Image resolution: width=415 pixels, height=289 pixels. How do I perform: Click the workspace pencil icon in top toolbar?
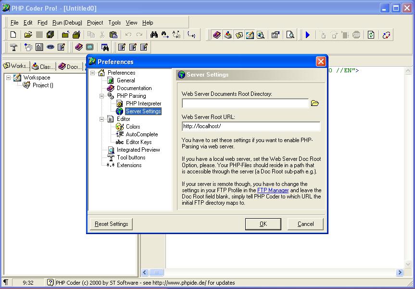(250, 35)
